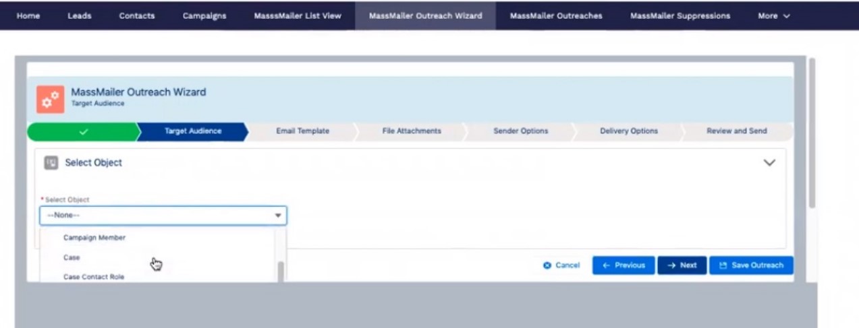
Task: Click the Next button
Action: pyautogui.click(x=682, y=265)
